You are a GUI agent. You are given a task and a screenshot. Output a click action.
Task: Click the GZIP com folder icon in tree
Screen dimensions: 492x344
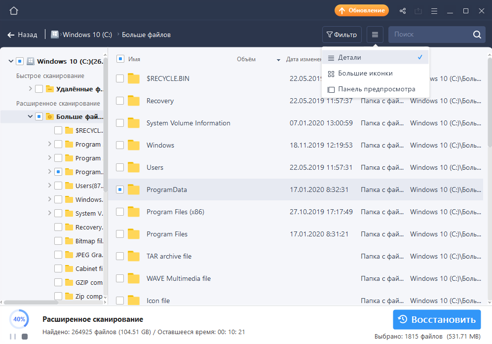coord(69,282)
